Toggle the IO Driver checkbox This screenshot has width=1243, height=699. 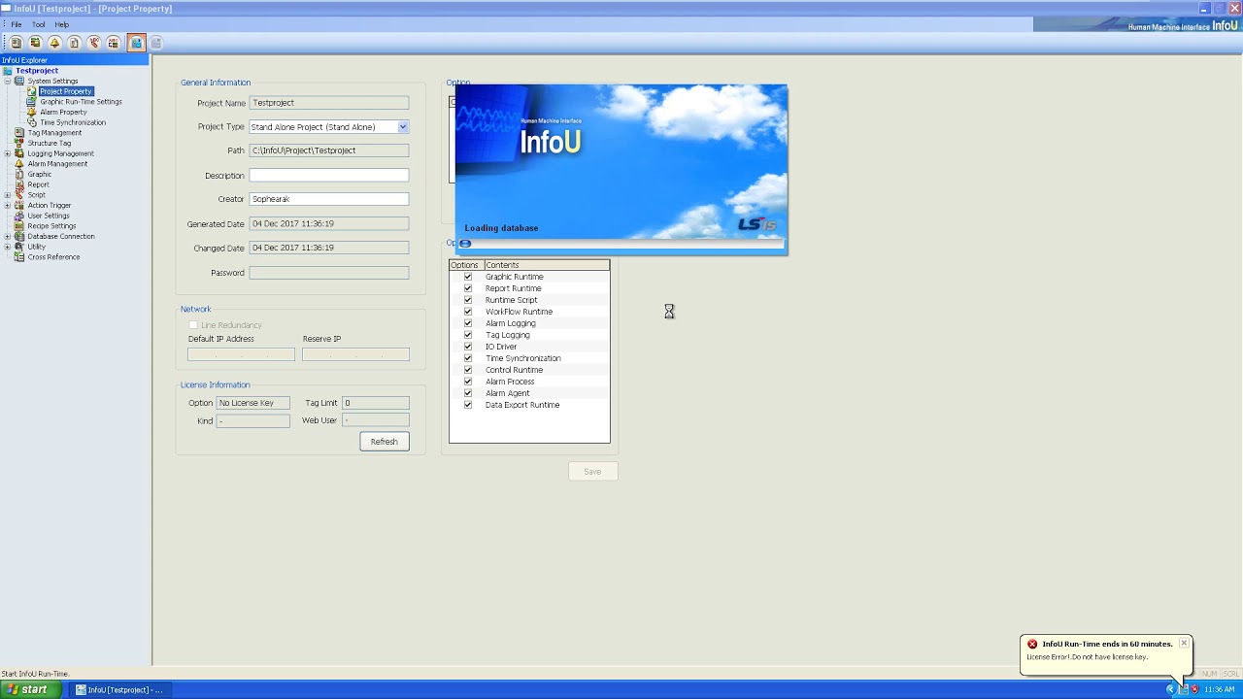468,347
